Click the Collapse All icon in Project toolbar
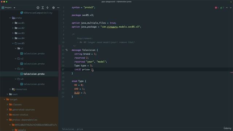 point(47,8)
